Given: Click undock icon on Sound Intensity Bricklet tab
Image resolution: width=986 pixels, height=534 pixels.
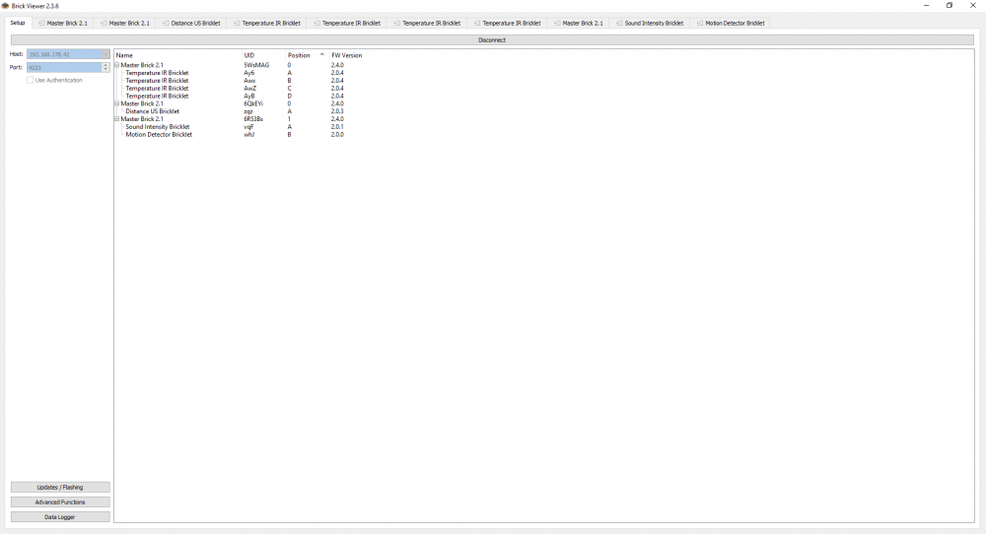Looking at the screenshot, I should pyautogui.click(x=618, y=23).
